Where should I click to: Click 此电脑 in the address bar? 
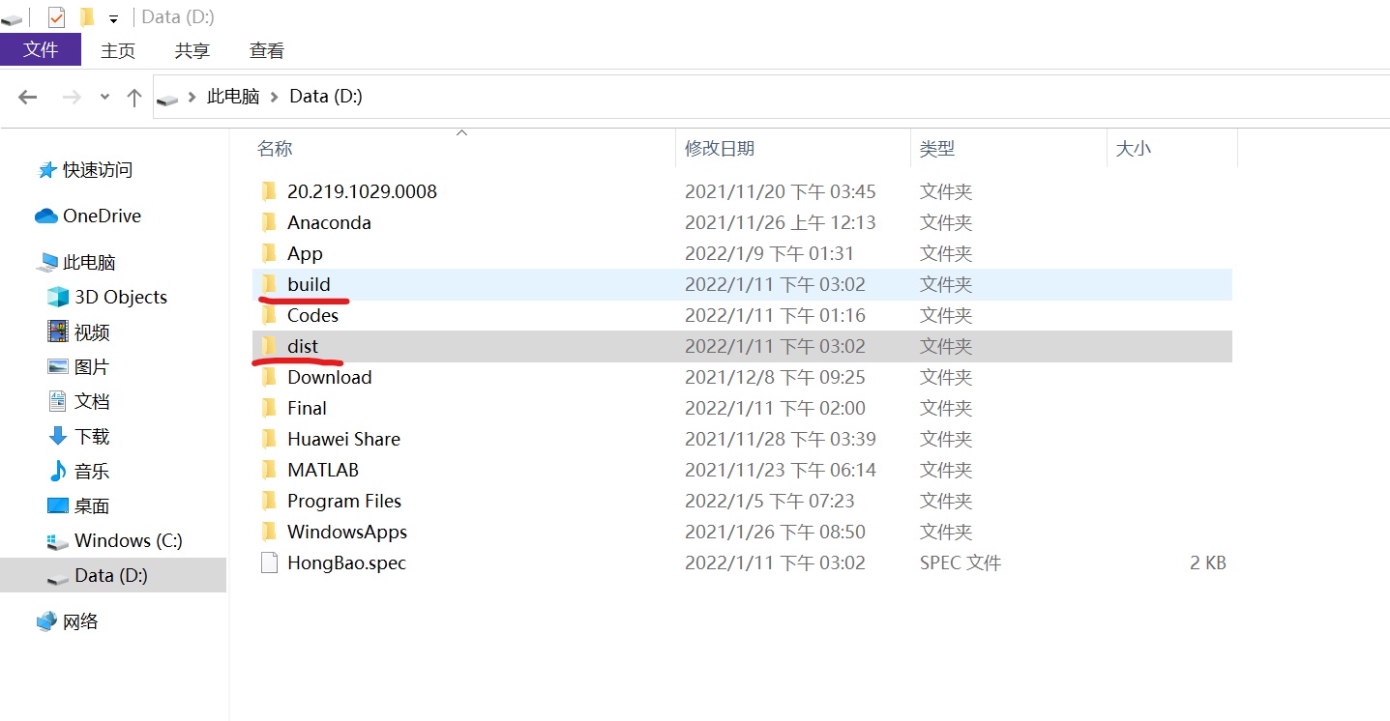pyautogui.click(x=233, y=97)
